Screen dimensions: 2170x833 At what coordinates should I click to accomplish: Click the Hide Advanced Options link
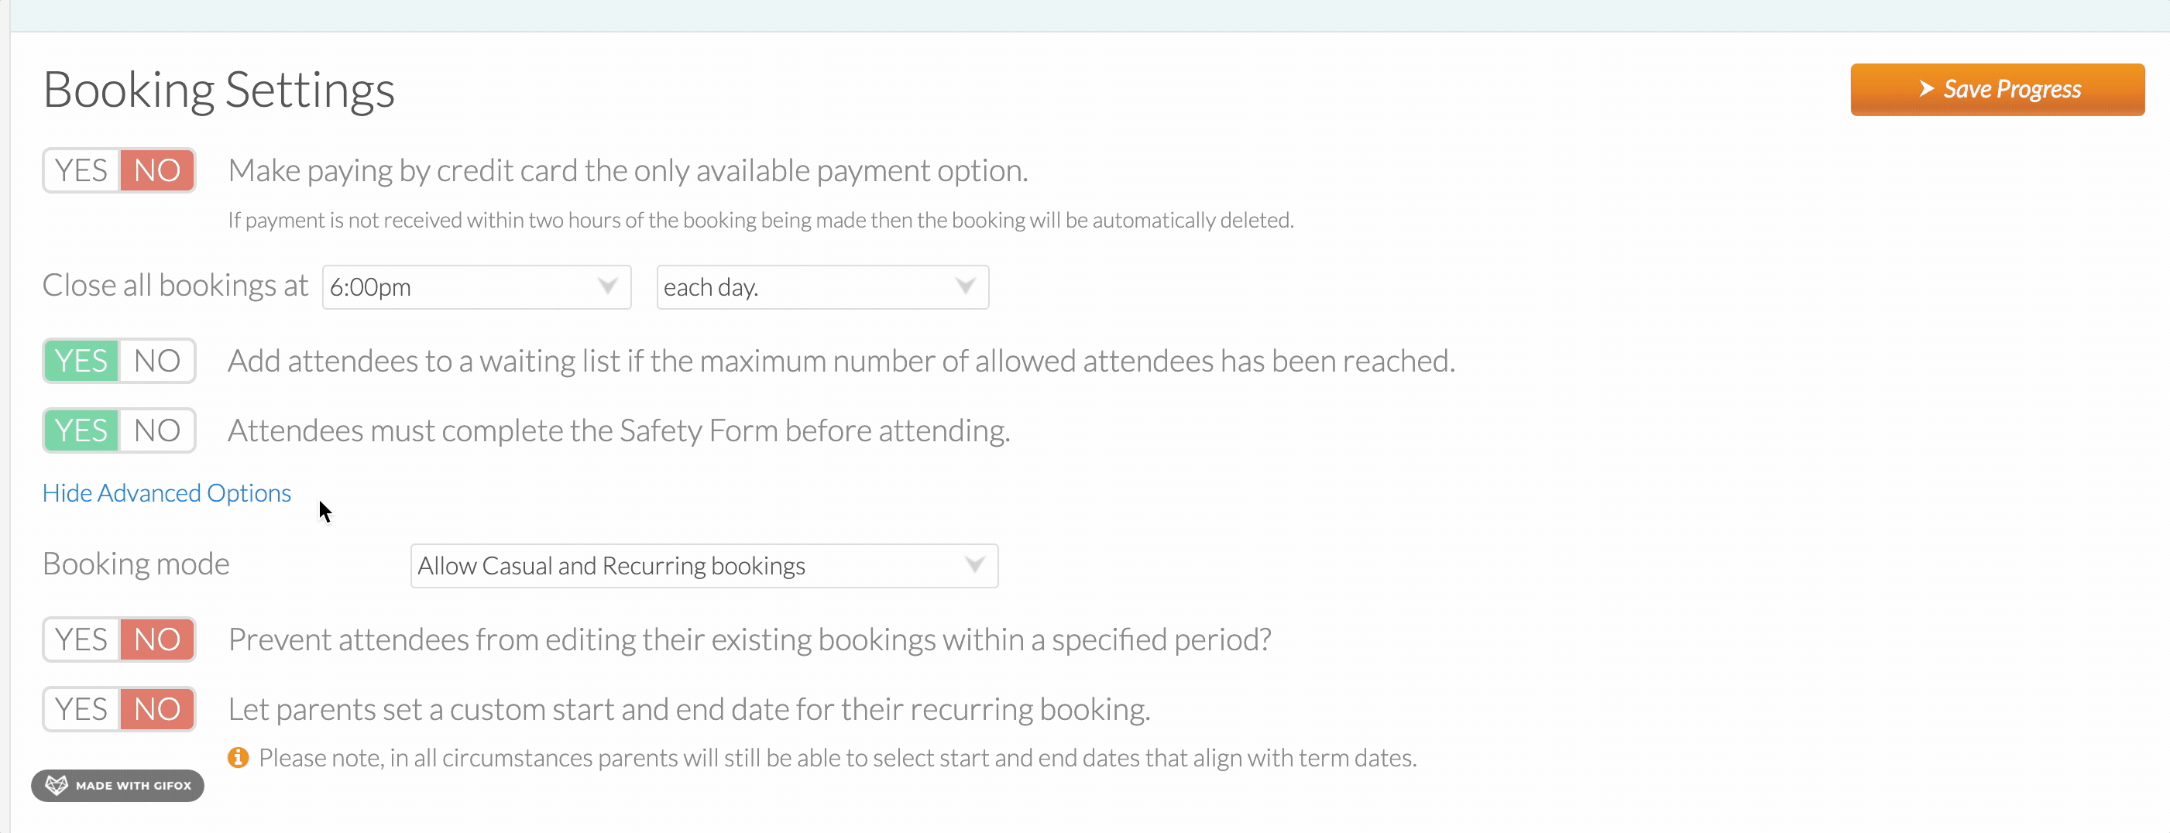[167, 492]
